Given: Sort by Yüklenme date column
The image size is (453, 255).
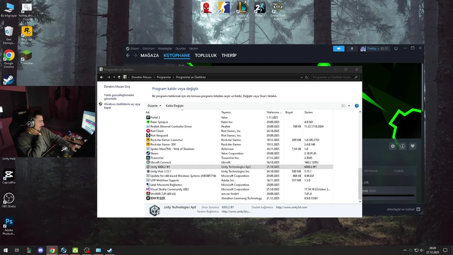Looking at the screenshot, I should pos(275,112).
